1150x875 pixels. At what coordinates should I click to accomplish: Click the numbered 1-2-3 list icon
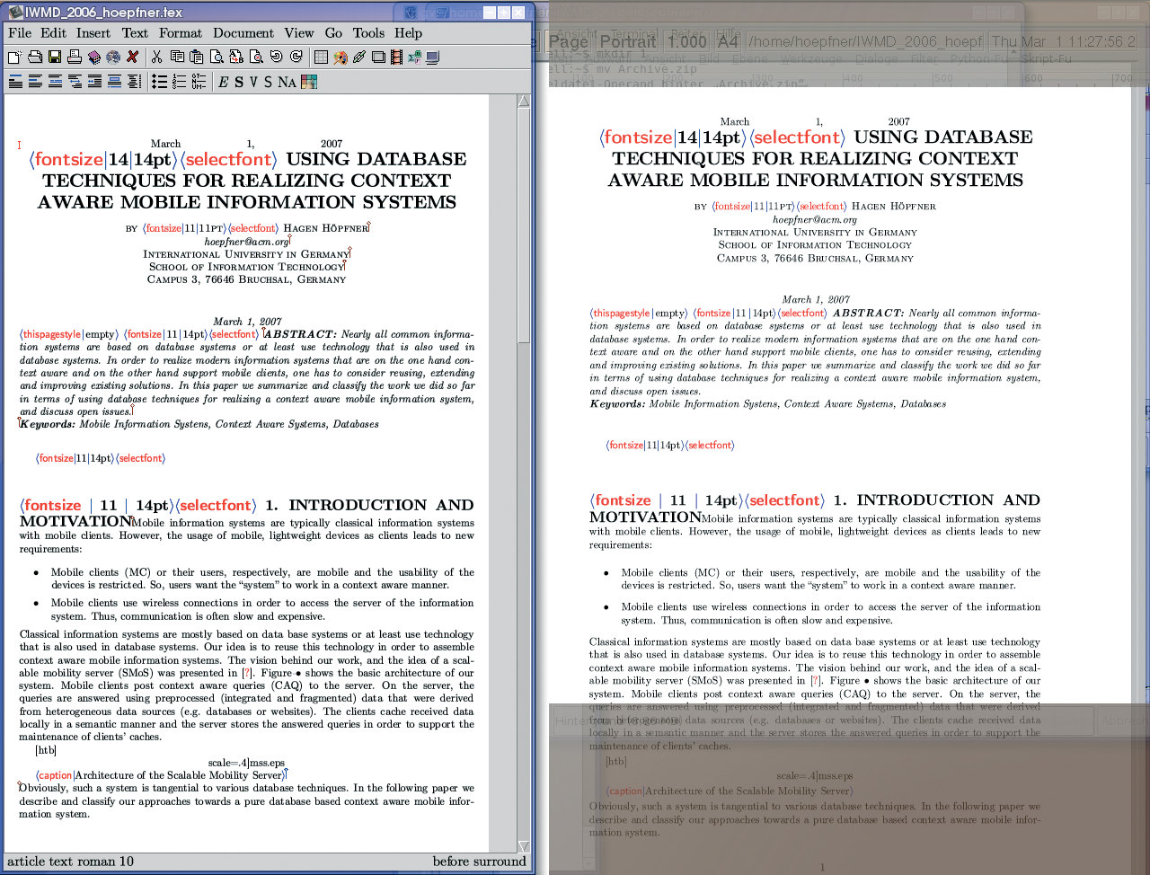[179, 82]
